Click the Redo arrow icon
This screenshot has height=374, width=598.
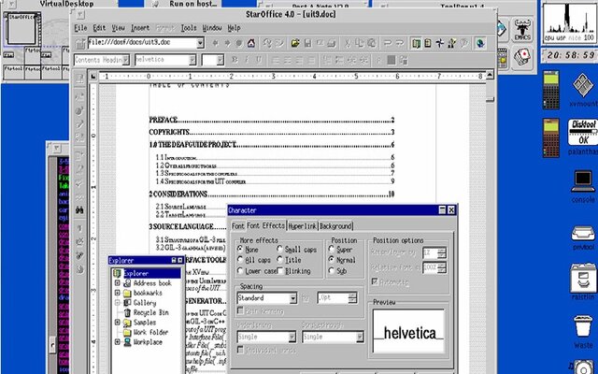pyautogui.click(x=400, y=43)
